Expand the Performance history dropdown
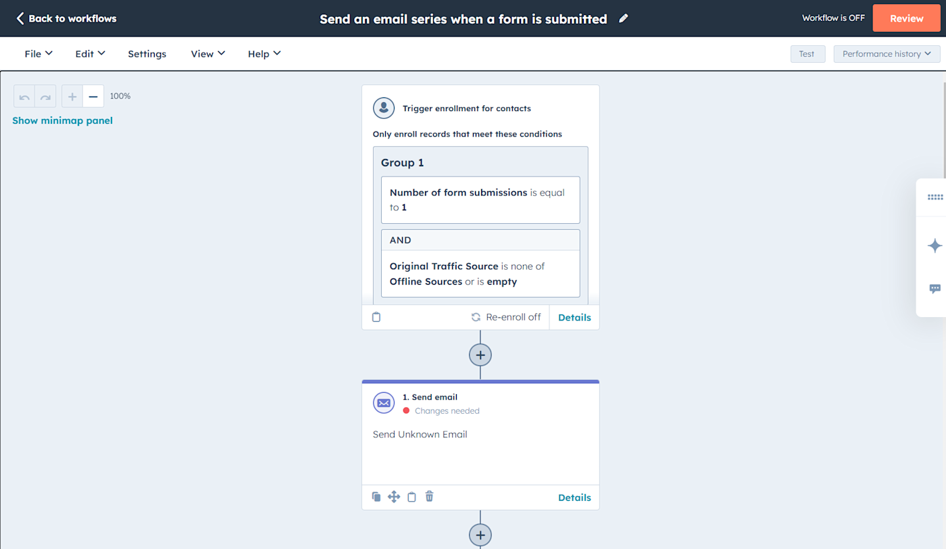 [887, 54]
